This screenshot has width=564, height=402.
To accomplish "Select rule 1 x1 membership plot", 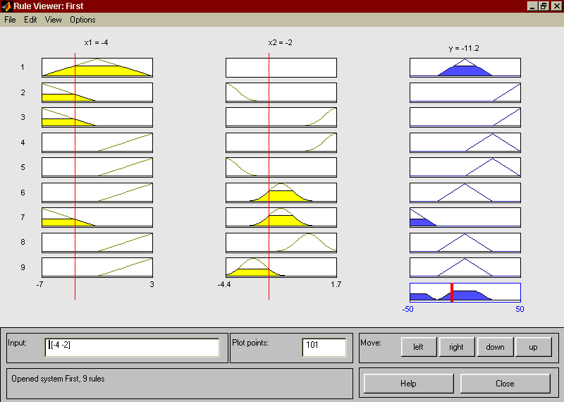I will pos(97,68).
